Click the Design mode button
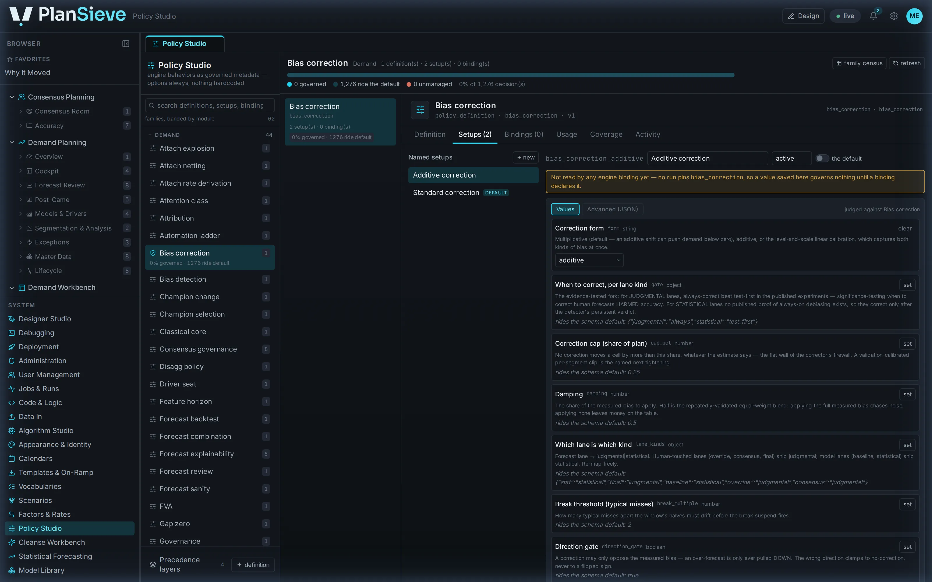The image size is (932, 582). [803, 16]
